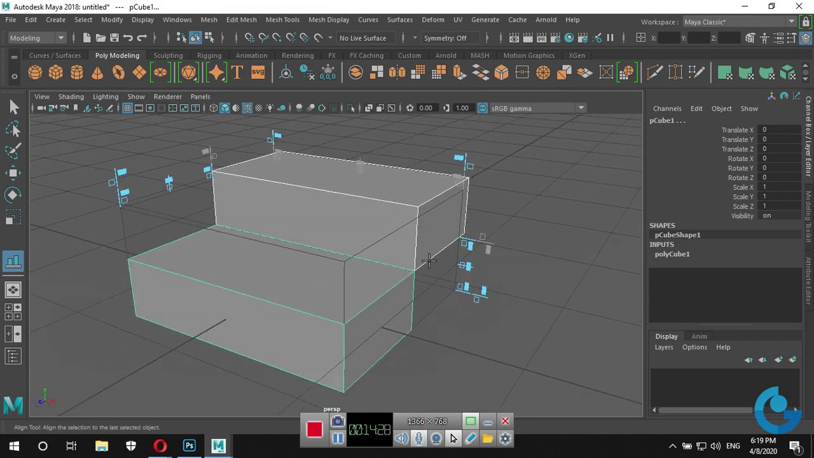Image resolution: width=814 pixels, height=458 pixels.
Task: Click the SVG import shelf icon
Action: click(258, 73)
